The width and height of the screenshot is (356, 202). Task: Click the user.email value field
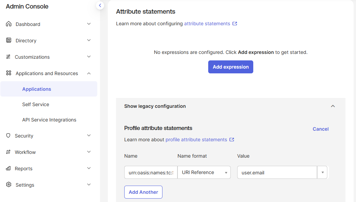277,173
